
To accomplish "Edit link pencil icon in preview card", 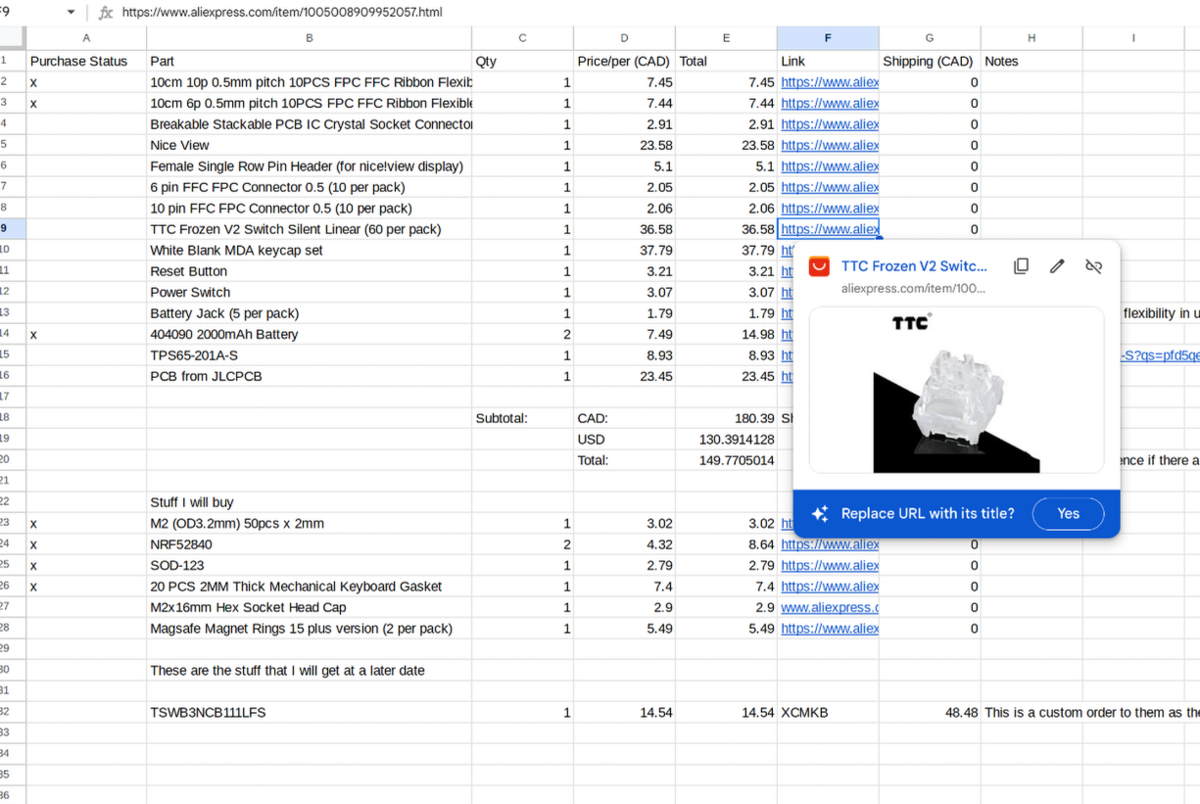I will [1057, 266].
